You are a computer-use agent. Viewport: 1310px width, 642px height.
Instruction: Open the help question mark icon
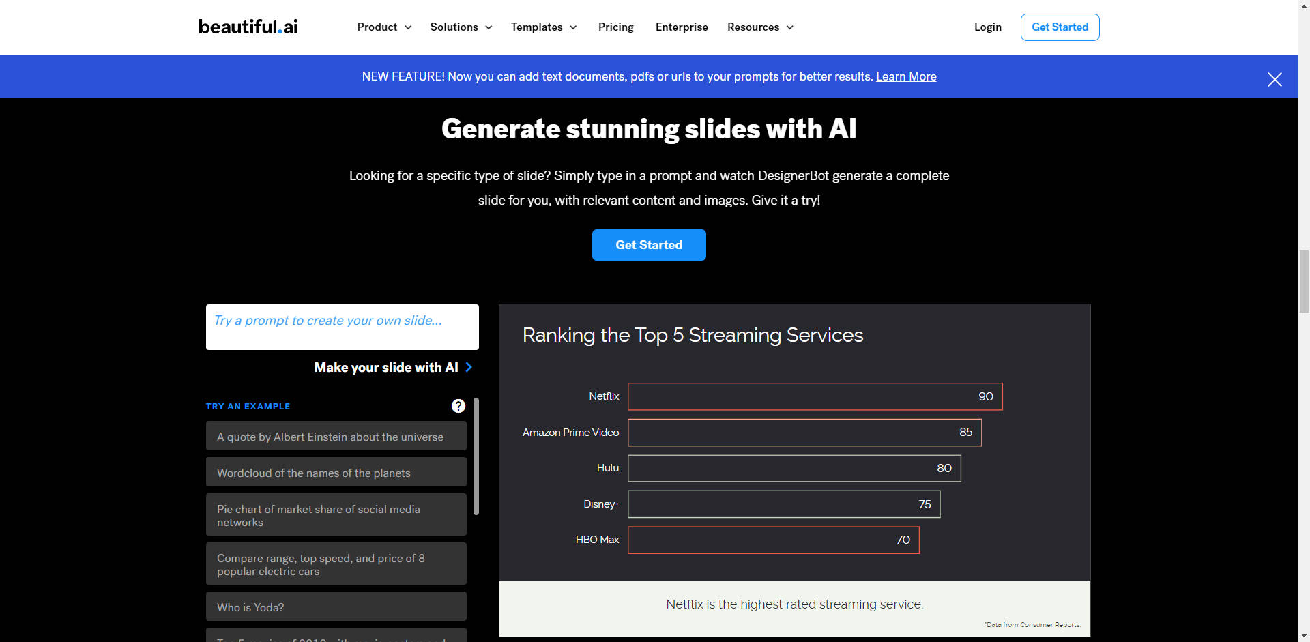(x=458, y=406)
